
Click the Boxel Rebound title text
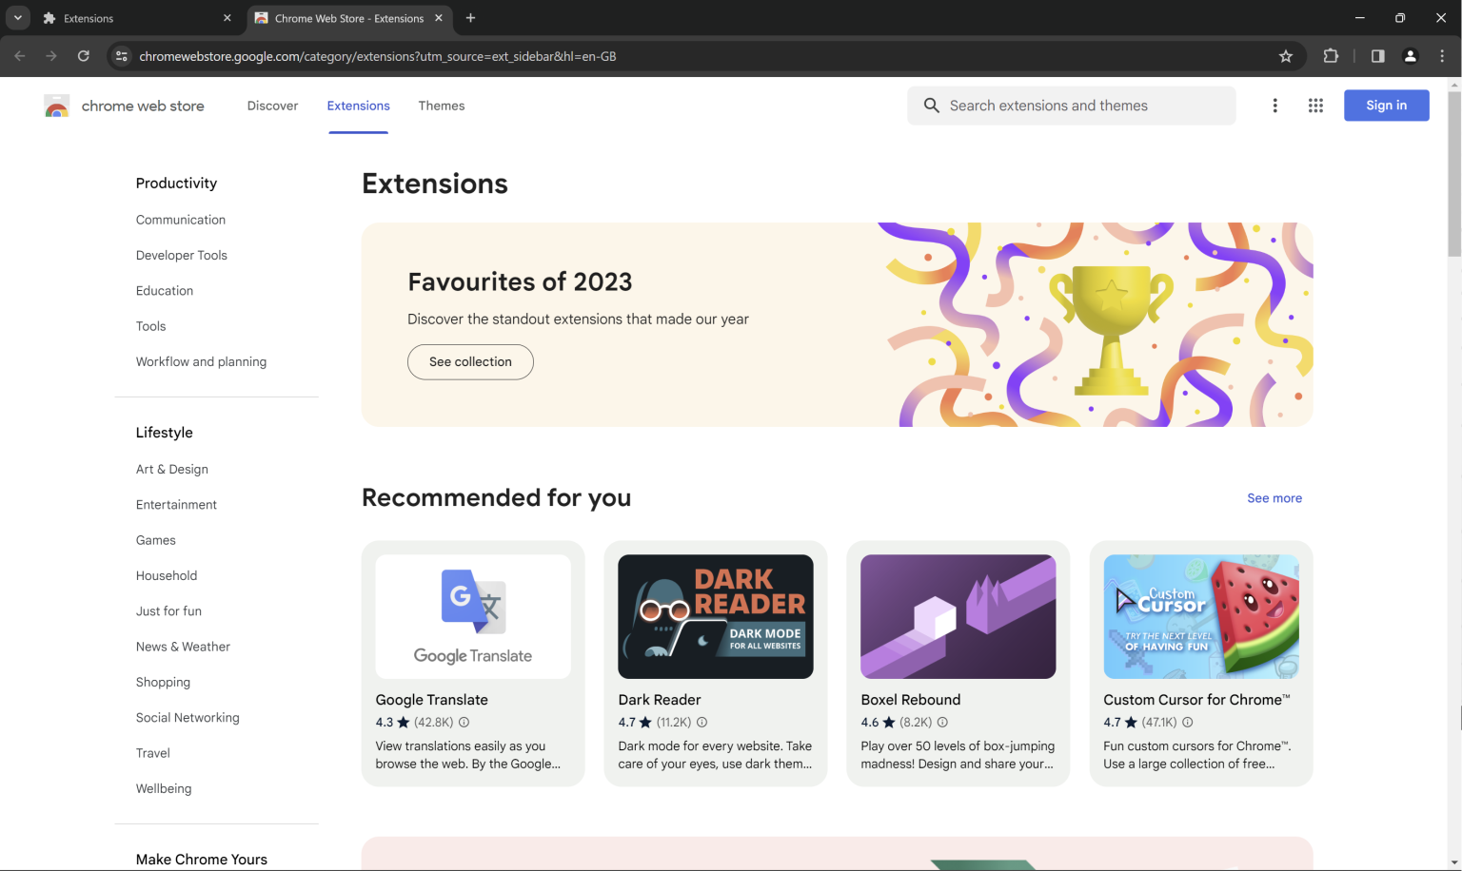coord(911,700)
